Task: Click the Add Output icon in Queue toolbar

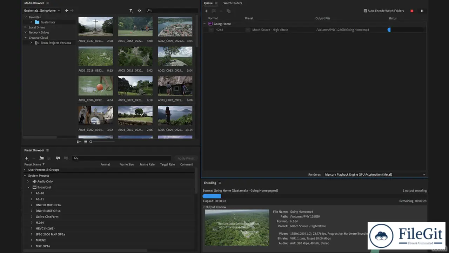Action: 214,11
